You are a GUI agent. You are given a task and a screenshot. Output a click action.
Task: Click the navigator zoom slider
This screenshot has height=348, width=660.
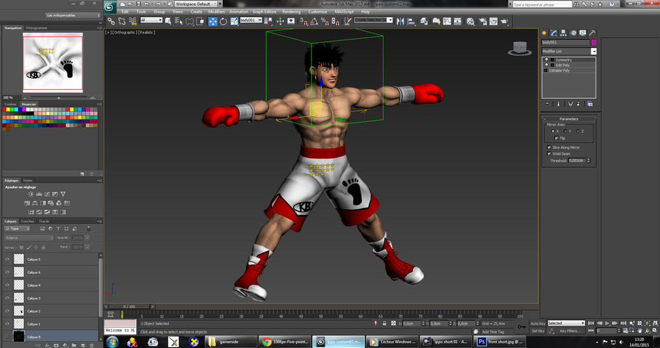coord(59,97)
